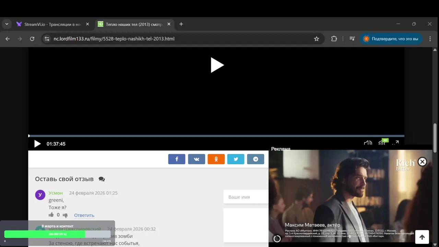This screenshot has width=439, height=247.
Task: Click the comments bubble icon beside Оставь свой отзыв
Action: coord(102,179)
